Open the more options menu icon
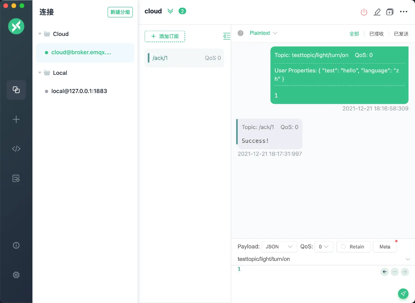This screenshot has width=415, height=303. [x=404, y=12]
